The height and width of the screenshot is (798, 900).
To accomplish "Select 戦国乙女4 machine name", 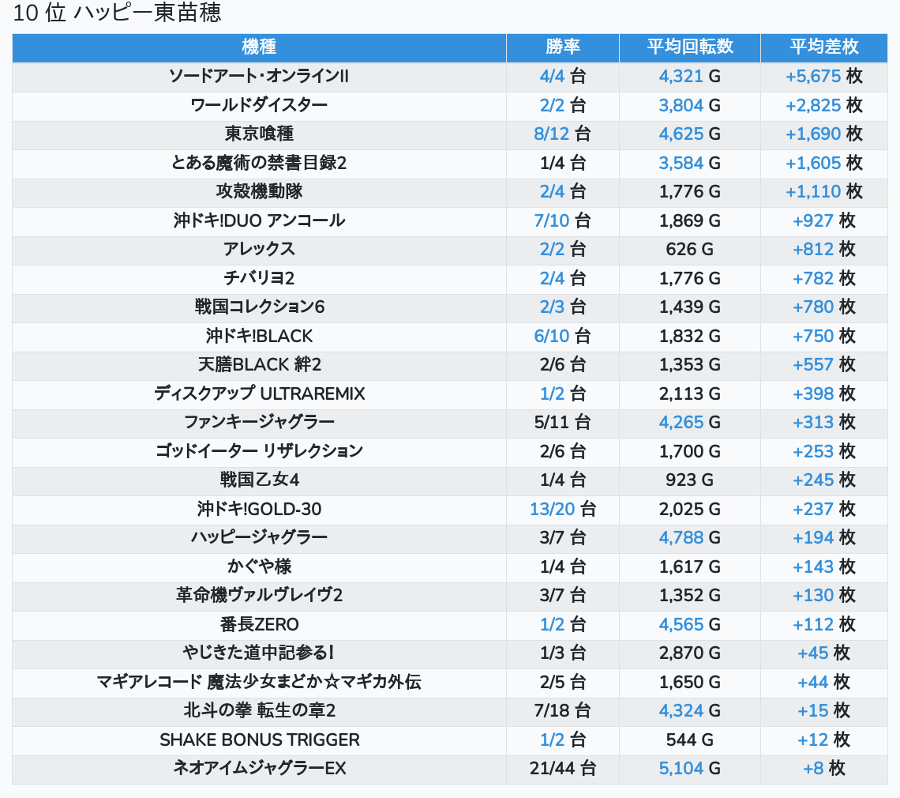I will click(259, 480).
